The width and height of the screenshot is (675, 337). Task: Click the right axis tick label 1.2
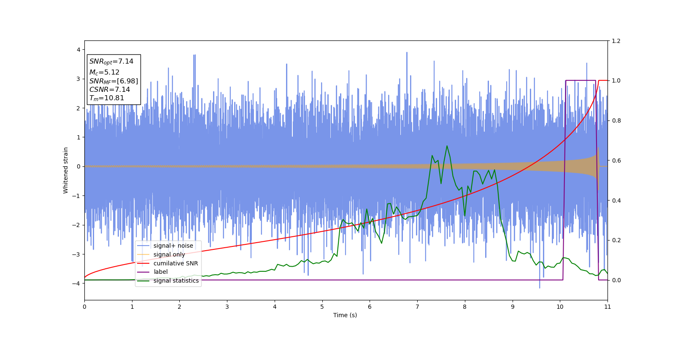(616, 41)
